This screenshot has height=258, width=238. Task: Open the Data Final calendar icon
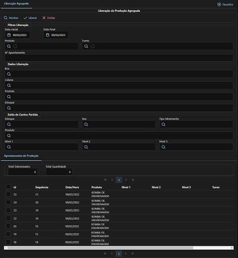click(48, 35)
